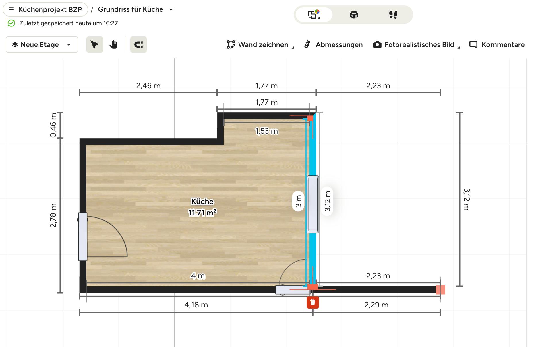Click the Fotorealistisches Bild camera icon

tap(377, 45)
